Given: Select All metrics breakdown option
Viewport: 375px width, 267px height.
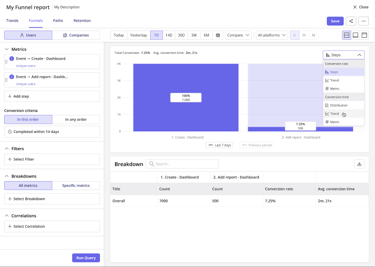Looking at the screenshot, I should point(28,186).
